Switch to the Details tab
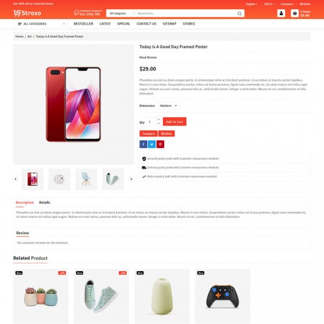 [44, 203]
